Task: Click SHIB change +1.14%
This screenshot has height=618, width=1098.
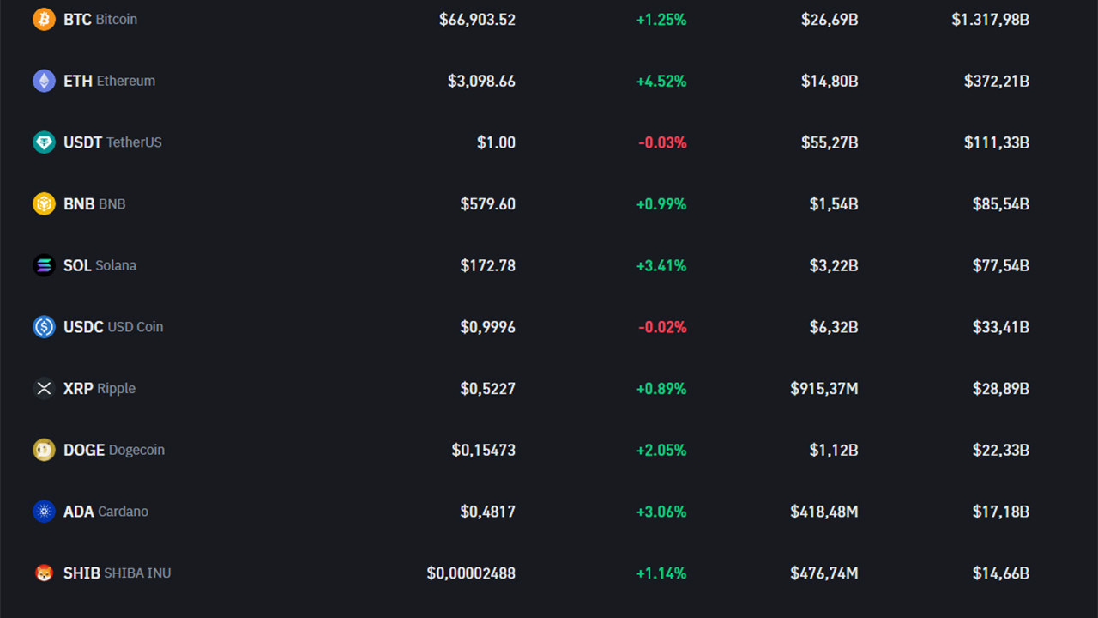Action: pyautogui.click(x=661, y=573)
